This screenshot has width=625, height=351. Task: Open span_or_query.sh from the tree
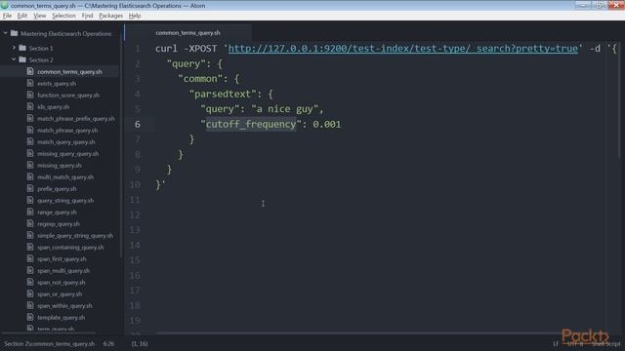point(60,294)
